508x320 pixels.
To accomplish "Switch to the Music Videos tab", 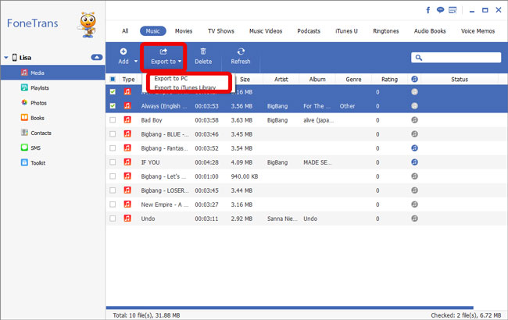I will tap(266, 31).
